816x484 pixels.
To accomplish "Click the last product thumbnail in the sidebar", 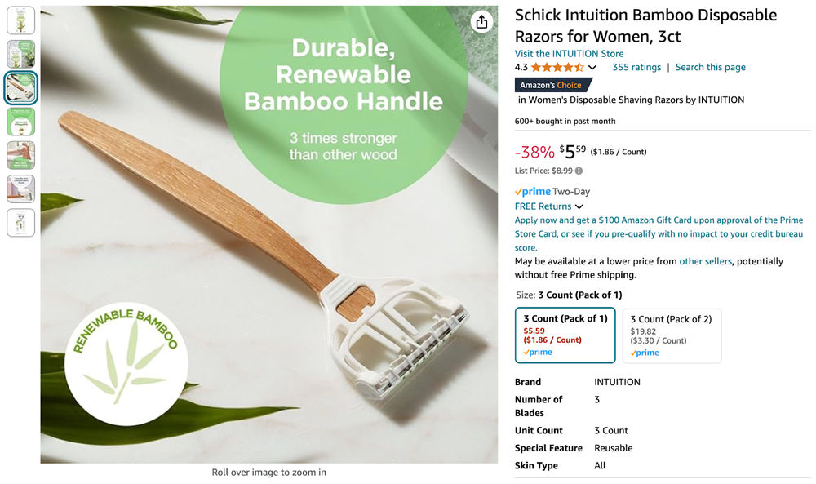I will (x=20, y=222).
